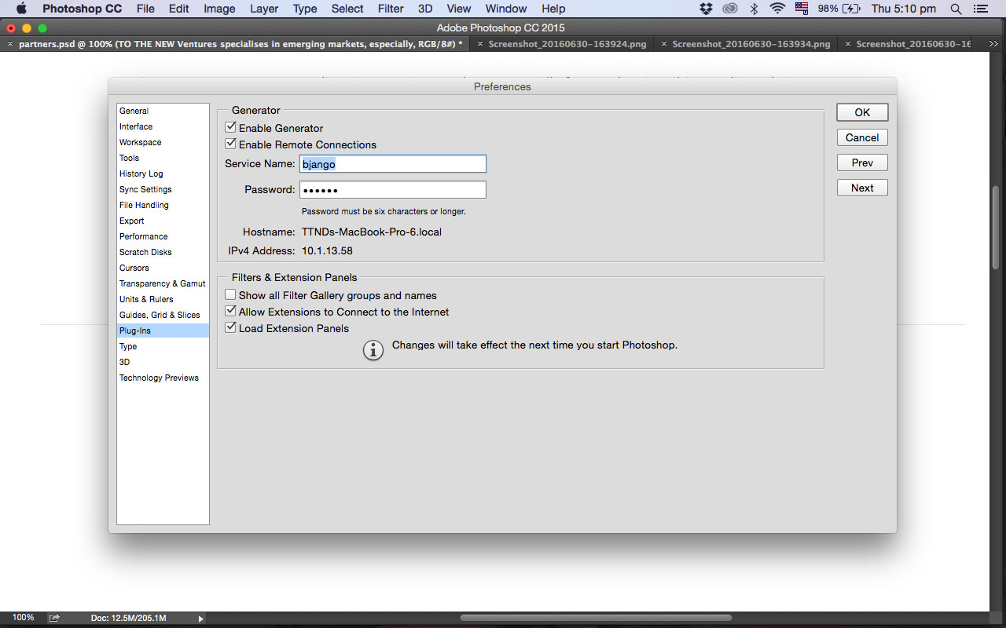Select Plug-Ins category
The height and width of the screenshot is (628, 1006).
pos(163,330)
